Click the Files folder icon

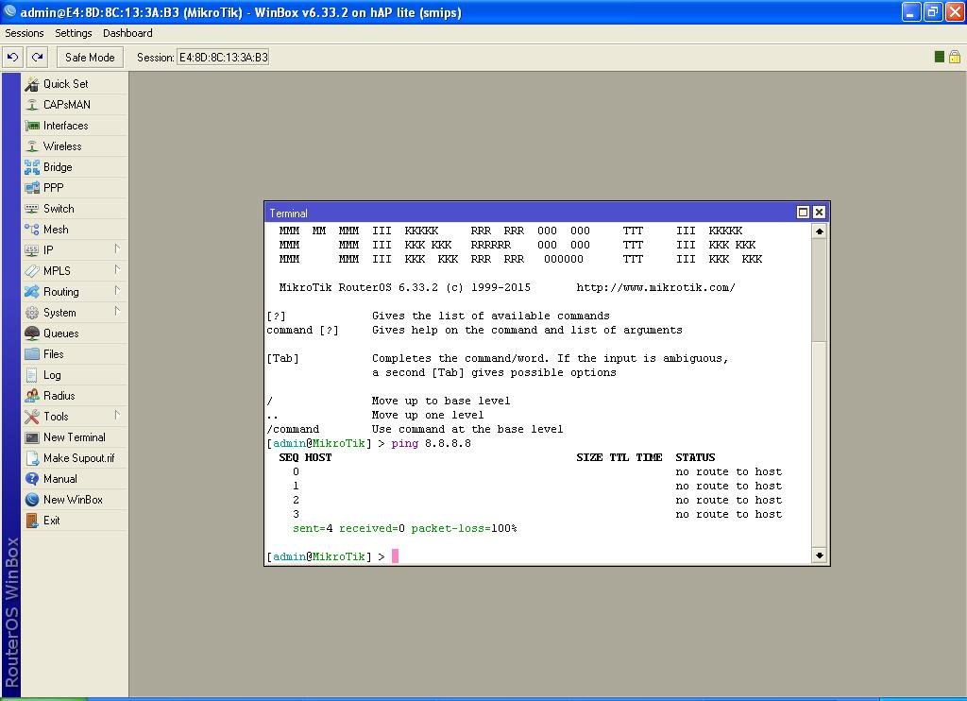32,354
